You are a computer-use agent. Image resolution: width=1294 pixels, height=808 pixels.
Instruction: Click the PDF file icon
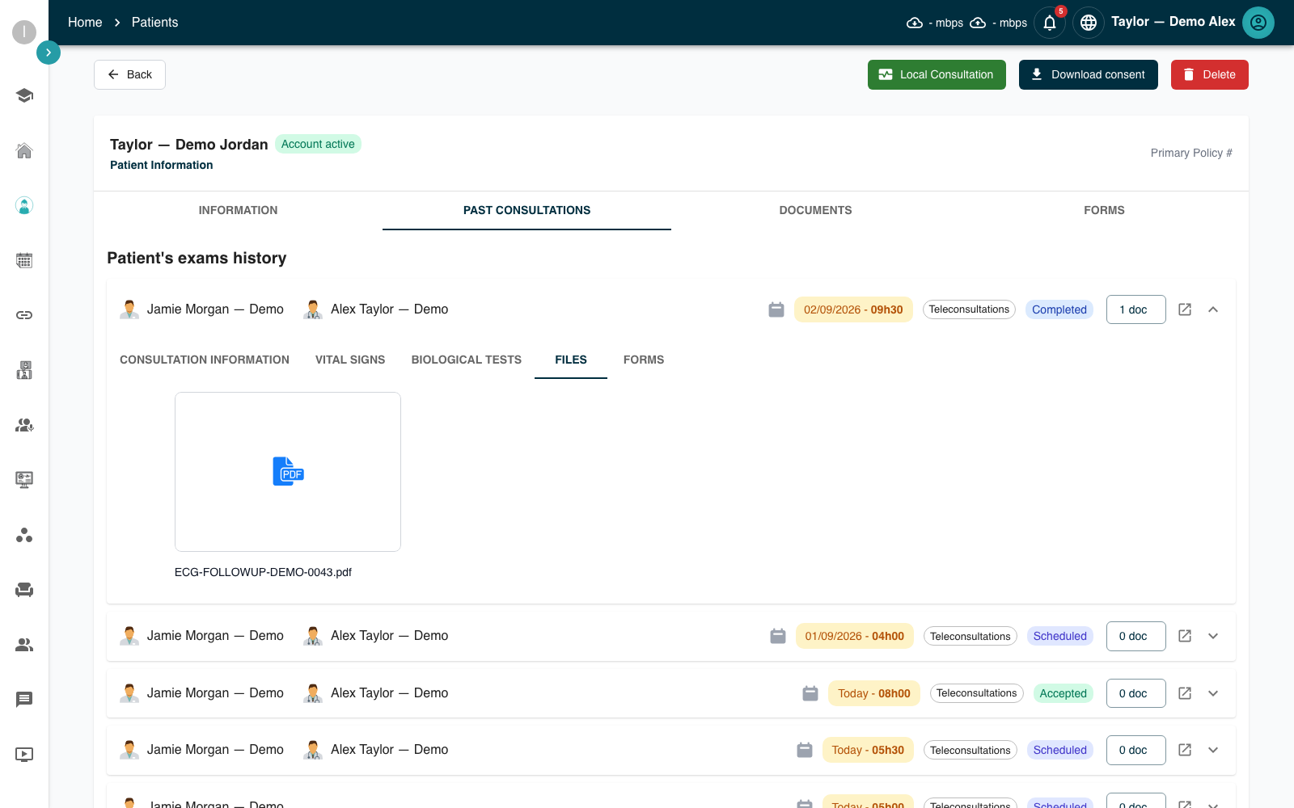coord(288,472)
